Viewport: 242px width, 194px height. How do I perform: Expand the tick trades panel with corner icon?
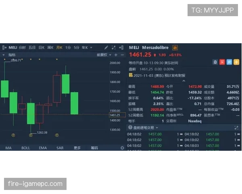pyautogui.click(x=236, y=128)
